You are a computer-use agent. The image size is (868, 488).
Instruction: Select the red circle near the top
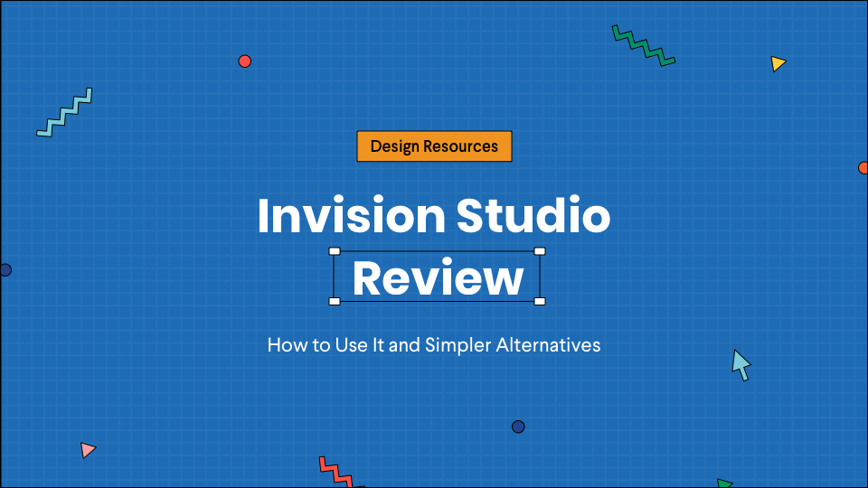(244, 61)
